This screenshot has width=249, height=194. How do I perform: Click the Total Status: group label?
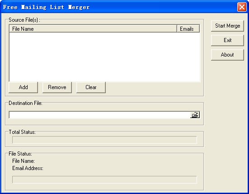(x=22, y=132)
